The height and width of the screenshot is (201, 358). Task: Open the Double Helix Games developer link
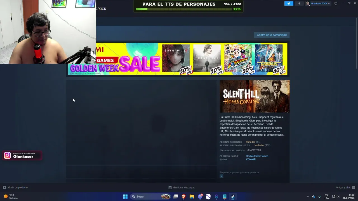pos(257,156)
